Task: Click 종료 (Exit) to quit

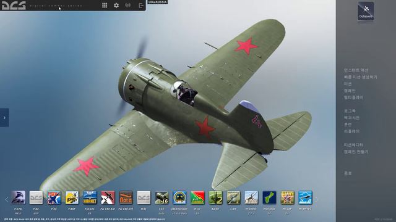Action: click(x=348, y=173)
